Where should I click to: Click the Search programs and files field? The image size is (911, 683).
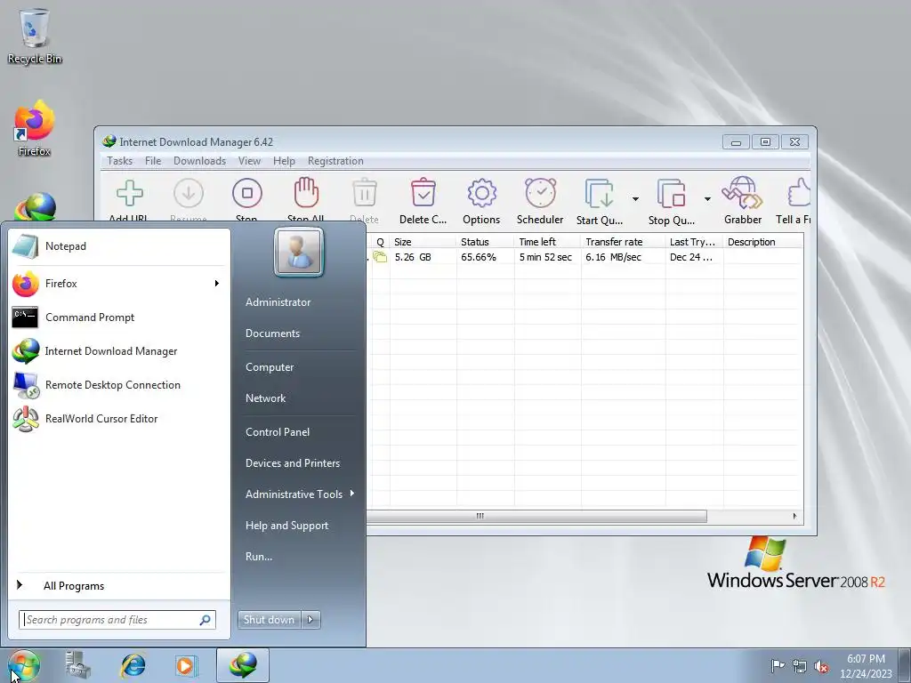pyautogui.click(x=117, y=620)
